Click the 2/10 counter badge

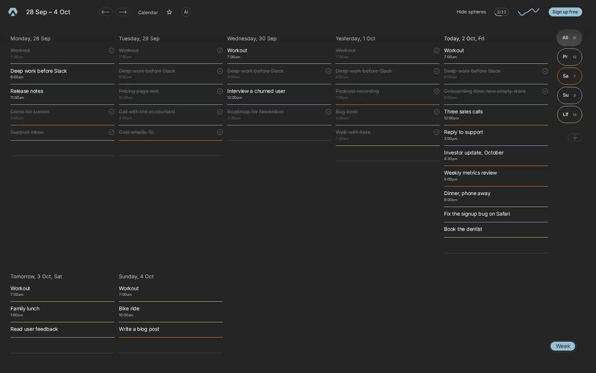tap(501, 12)
